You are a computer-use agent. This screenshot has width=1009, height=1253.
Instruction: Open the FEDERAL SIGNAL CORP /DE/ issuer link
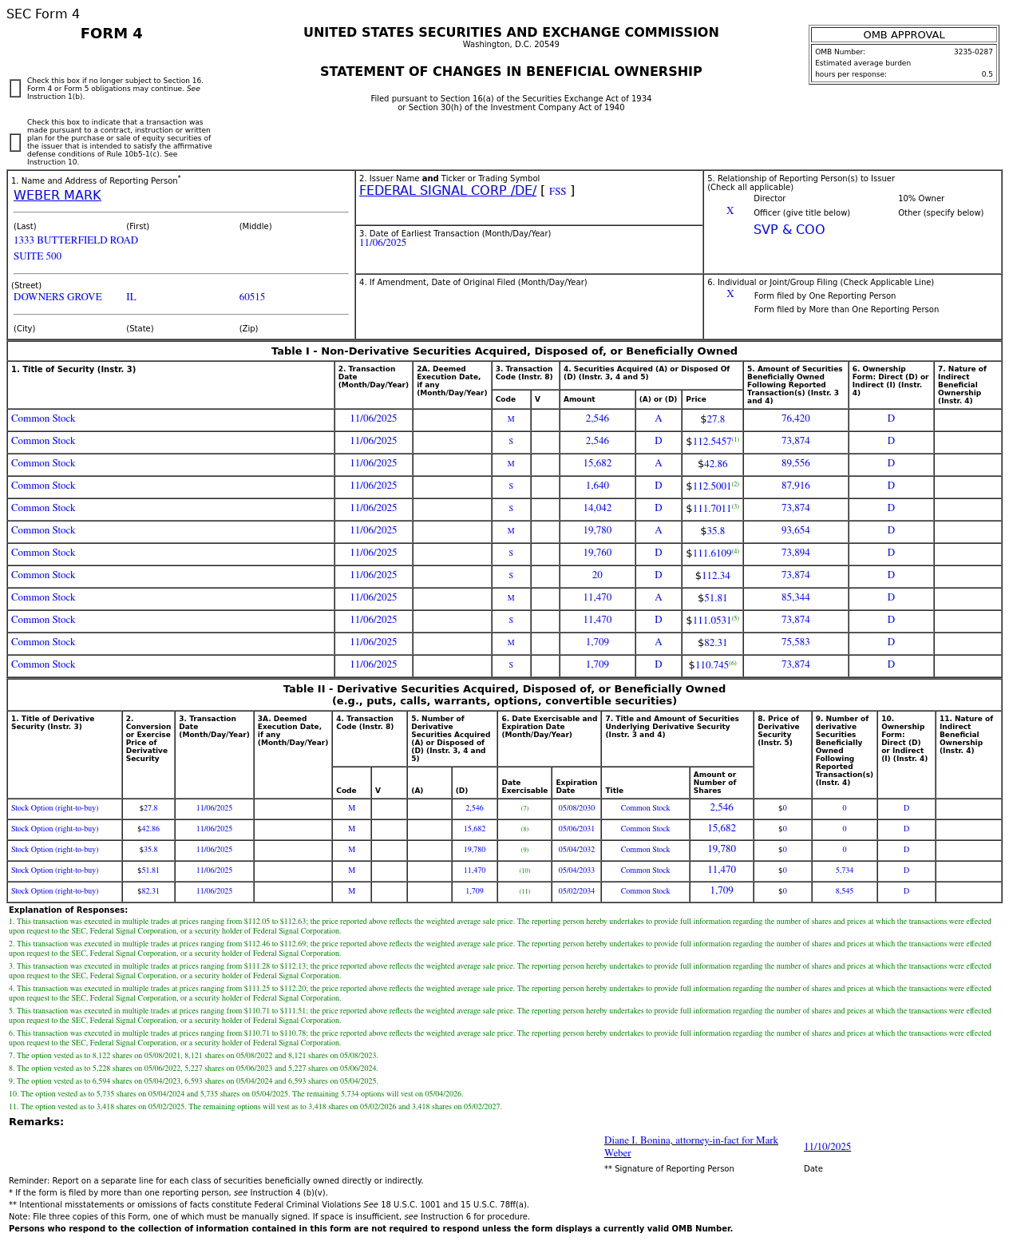pyautogui.click(x=448, y=191)
